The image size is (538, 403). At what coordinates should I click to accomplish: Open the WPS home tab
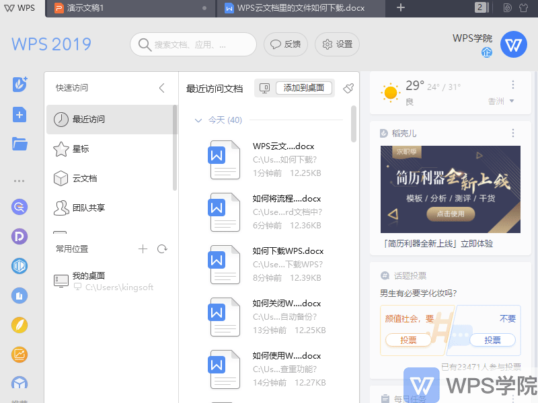20,8
